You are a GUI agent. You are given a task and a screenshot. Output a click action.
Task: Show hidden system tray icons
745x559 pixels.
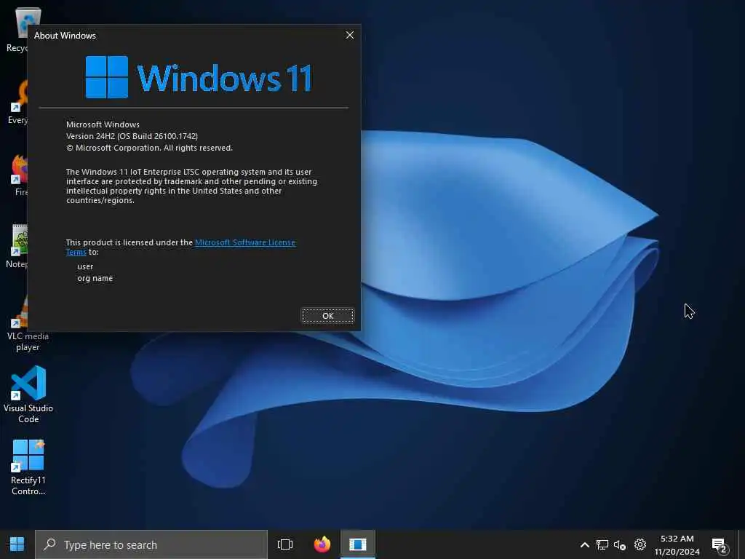(585, 544)
